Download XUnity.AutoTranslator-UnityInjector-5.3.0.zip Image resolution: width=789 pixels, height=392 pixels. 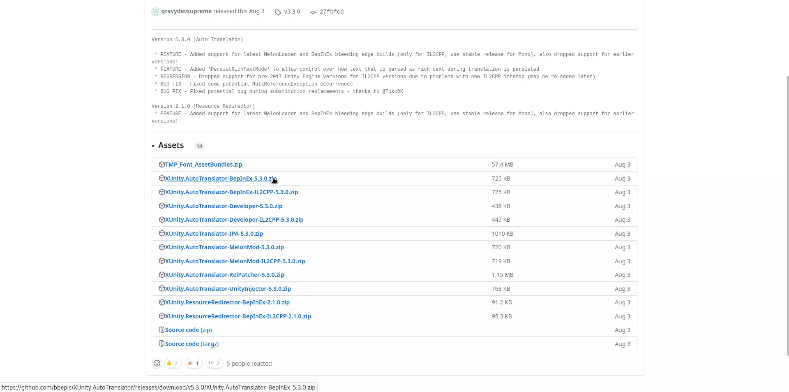(228, 289)
